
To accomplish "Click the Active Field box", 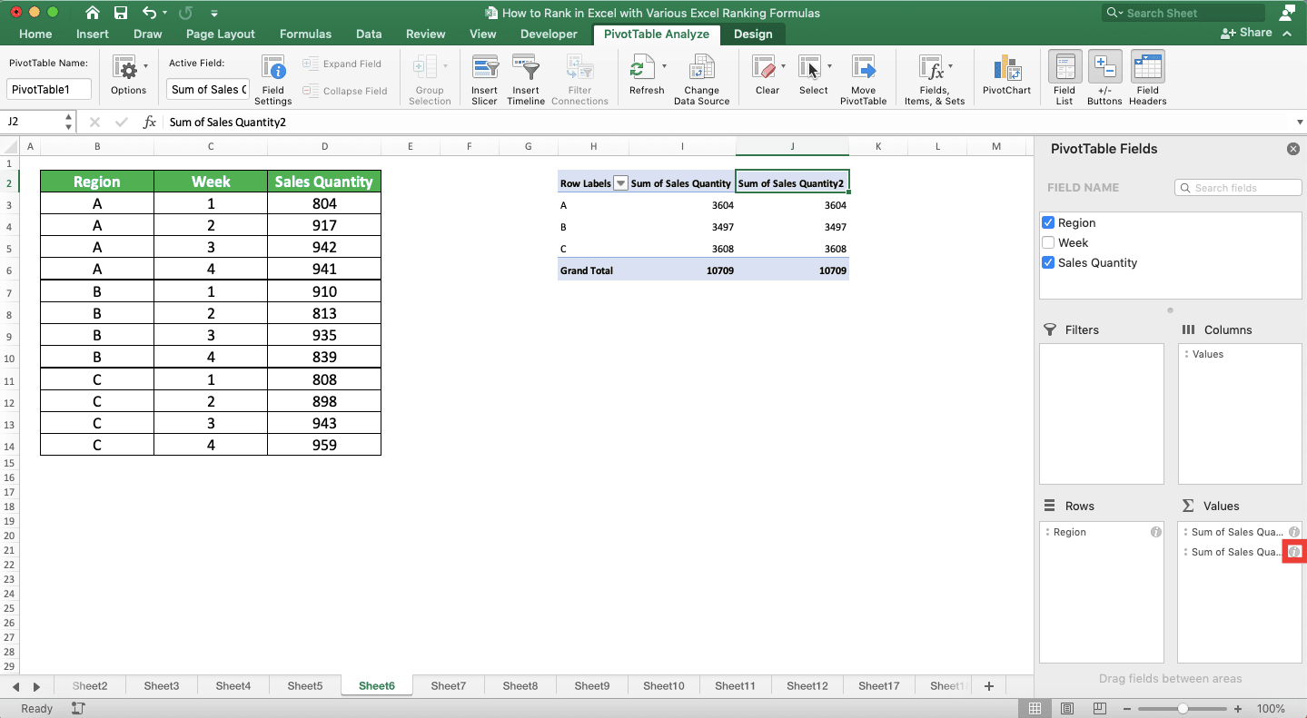I will point(209,89).
